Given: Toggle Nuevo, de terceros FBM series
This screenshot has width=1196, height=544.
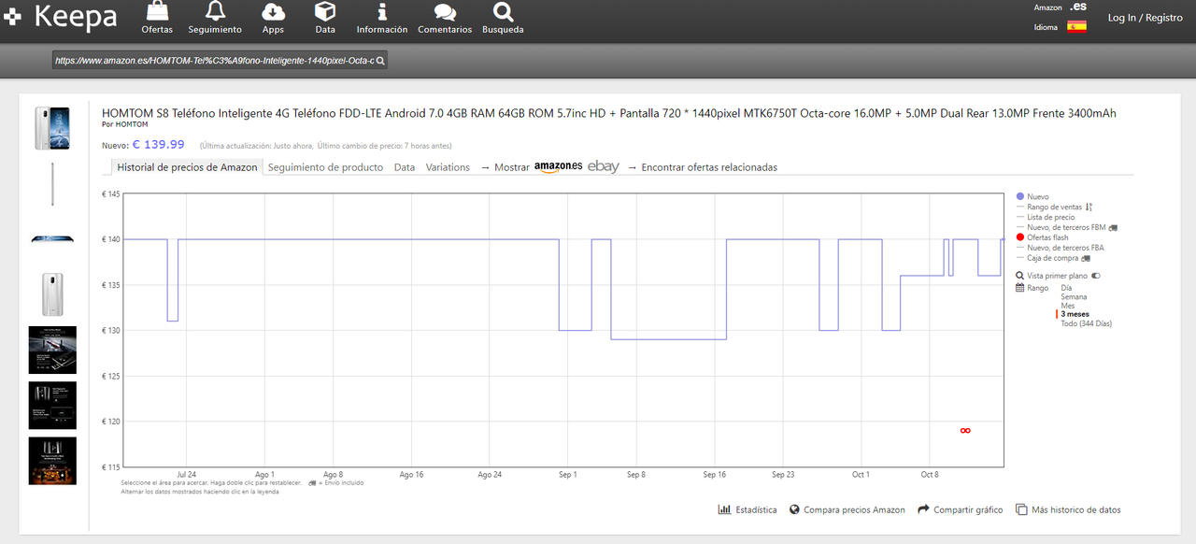Looking at the screenshot, I should [x=1066, y=227].
